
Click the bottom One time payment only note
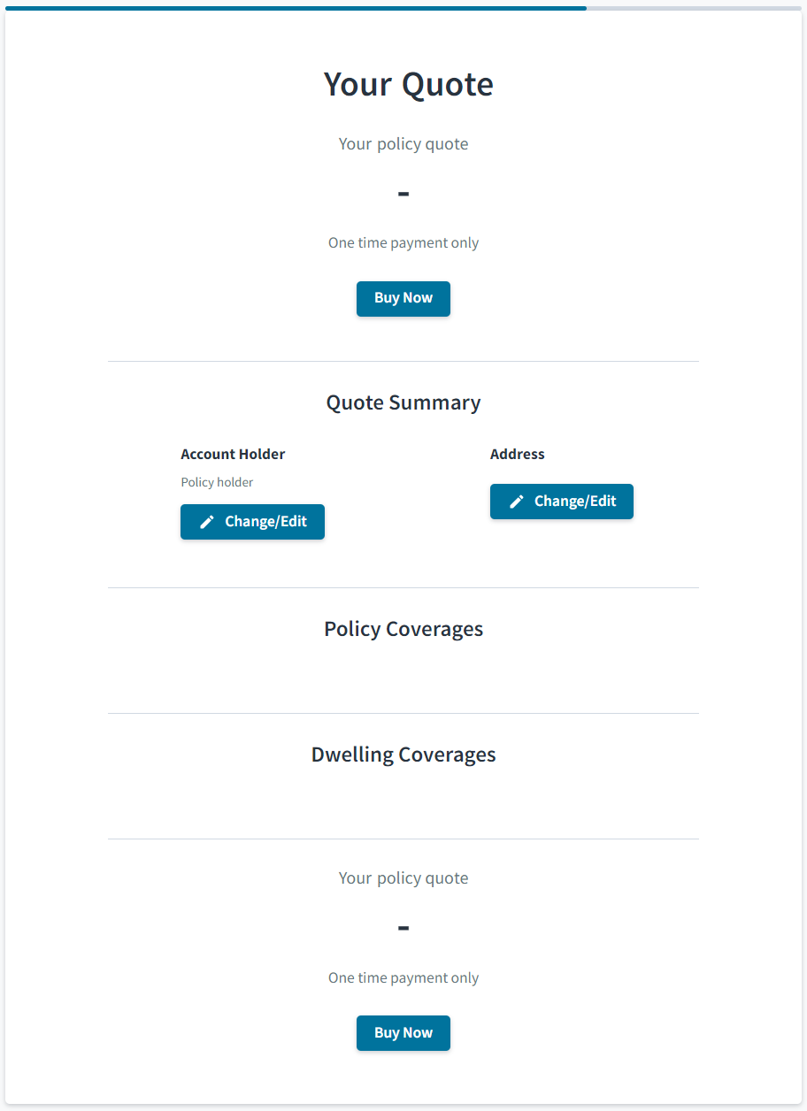403,977
